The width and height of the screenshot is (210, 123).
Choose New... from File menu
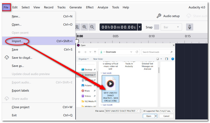pos(39,16)
